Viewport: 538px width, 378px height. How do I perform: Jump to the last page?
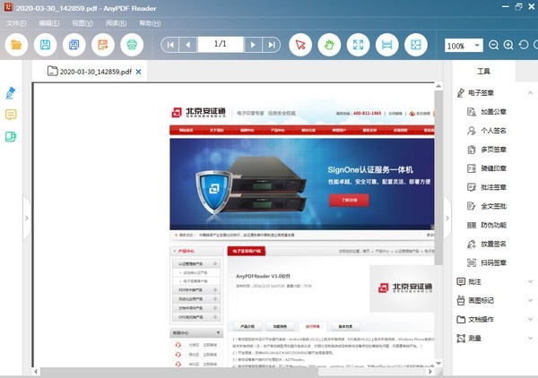pyautogui.click(x=272, y=45)
